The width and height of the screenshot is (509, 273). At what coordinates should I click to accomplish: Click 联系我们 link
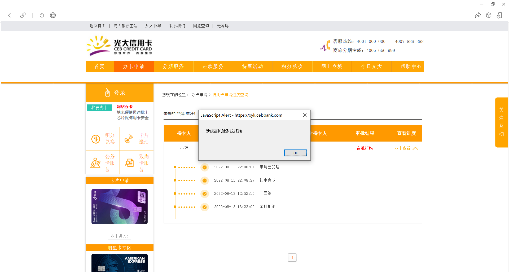pyautogui.click(x=177, y=26)
